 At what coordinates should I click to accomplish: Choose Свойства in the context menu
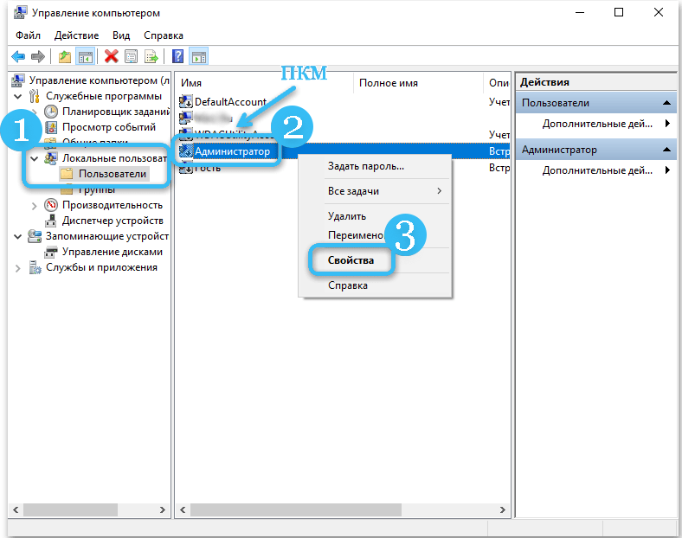(x=351, y=259)
